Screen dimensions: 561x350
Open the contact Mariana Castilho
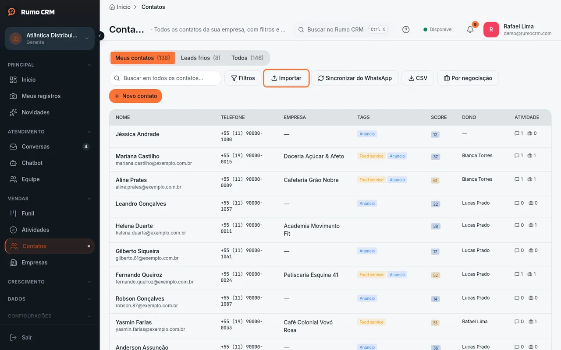[138, 156]
